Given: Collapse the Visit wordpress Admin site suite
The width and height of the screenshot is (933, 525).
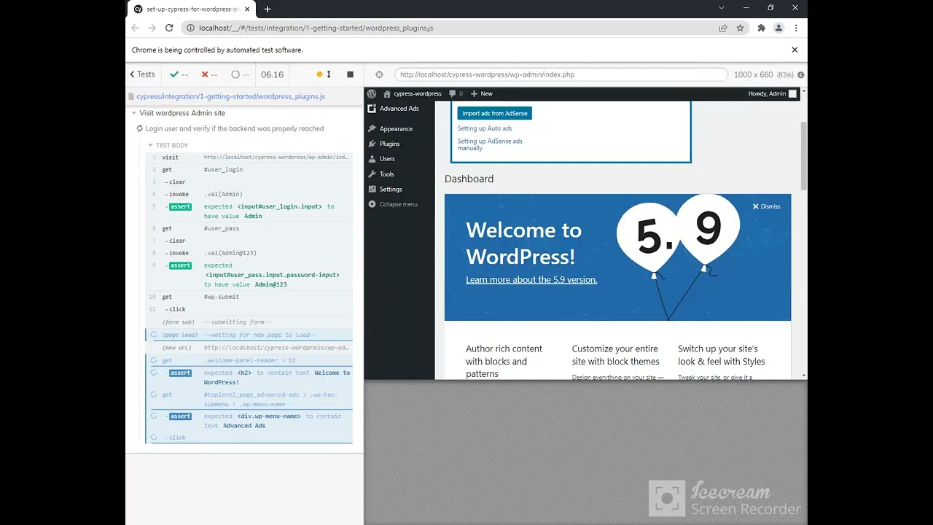Looking at the screenshot, I should (182, 113).
